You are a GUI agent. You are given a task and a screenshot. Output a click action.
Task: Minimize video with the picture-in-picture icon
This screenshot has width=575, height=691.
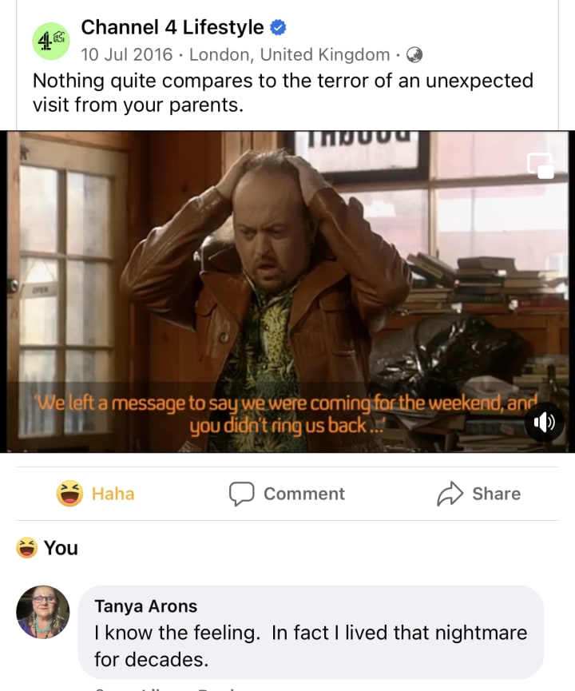coord(541,165)
